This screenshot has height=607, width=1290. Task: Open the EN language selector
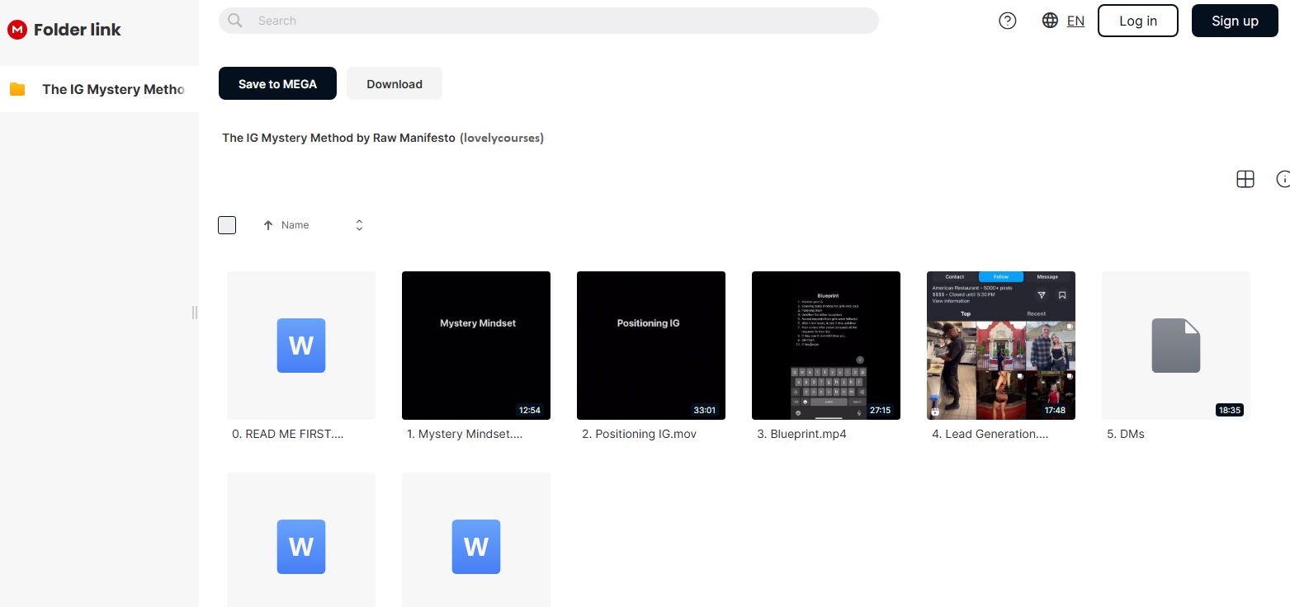(1075, 21)
